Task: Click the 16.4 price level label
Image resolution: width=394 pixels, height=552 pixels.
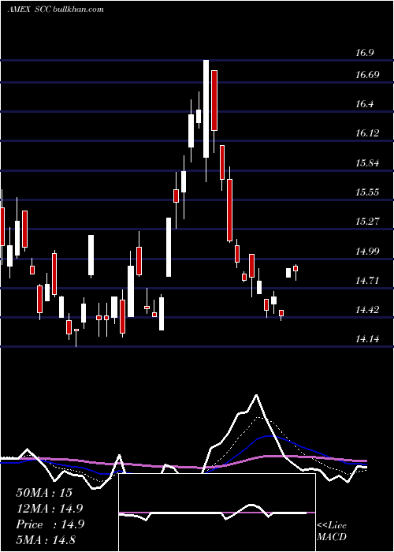Action: point(364,104)
